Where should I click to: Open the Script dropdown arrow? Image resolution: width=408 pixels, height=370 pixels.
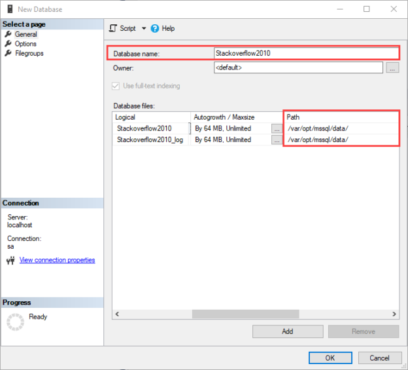[144, 29]
